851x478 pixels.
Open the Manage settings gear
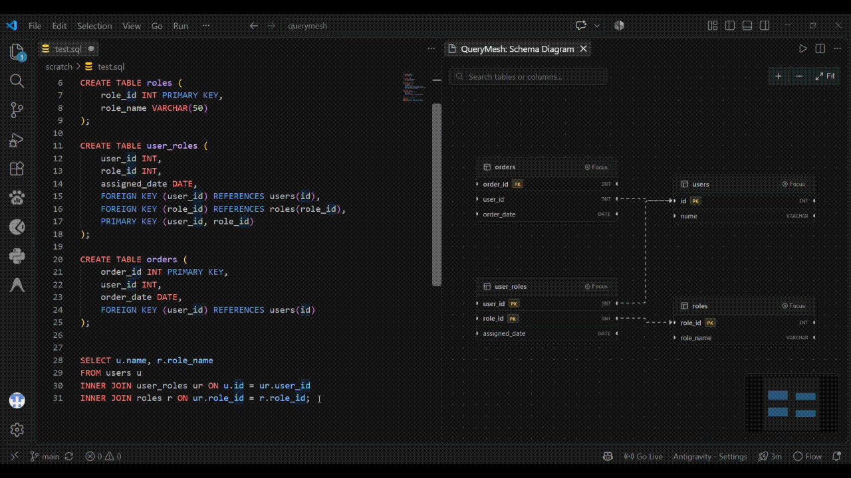17,430
